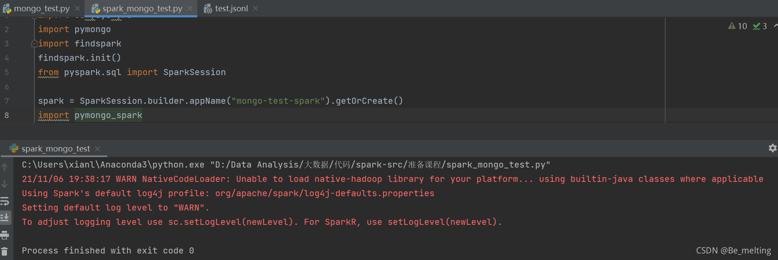The width and height of the screenshot is (778, 260).
Task: Click the 'To adjust logging level' console line
Action: (x=262, y=222)
